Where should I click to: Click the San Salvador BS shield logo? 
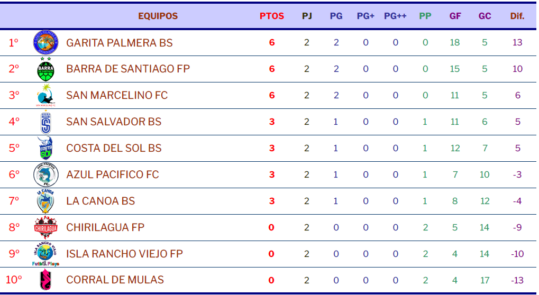(x=45, y=122)
